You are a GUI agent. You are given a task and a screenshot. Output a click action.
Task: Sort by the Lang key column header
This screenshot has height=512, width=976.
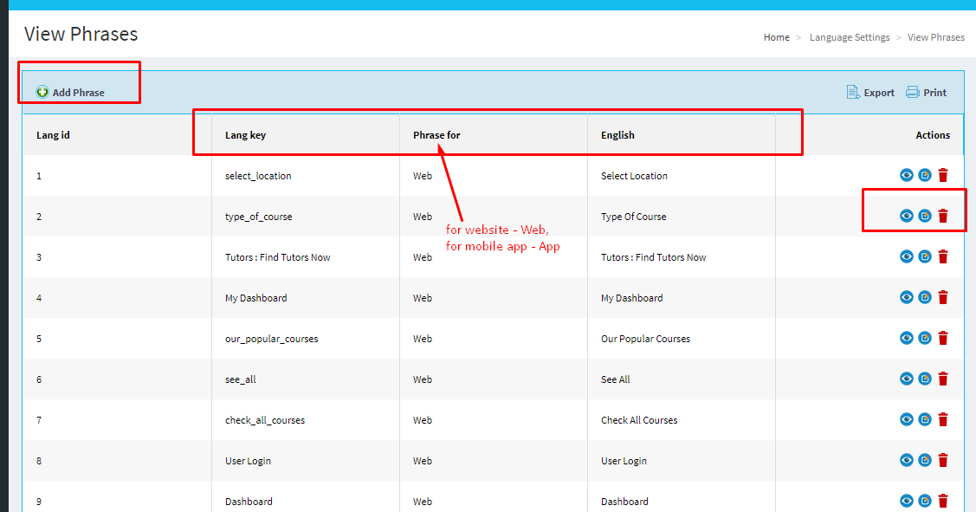pyautogui.click(x=245, y=135)
